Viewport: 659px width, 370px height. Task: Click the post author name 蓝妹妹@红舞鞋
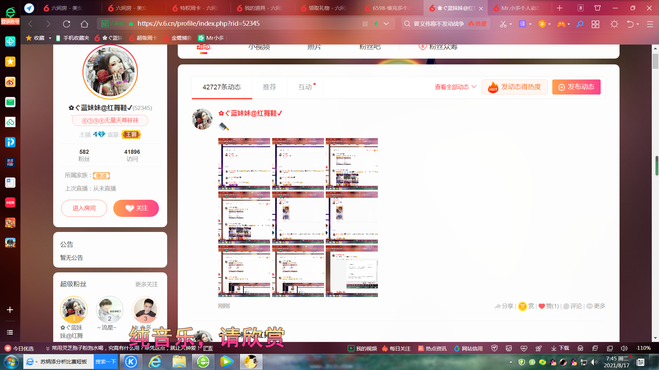[251, 113]
